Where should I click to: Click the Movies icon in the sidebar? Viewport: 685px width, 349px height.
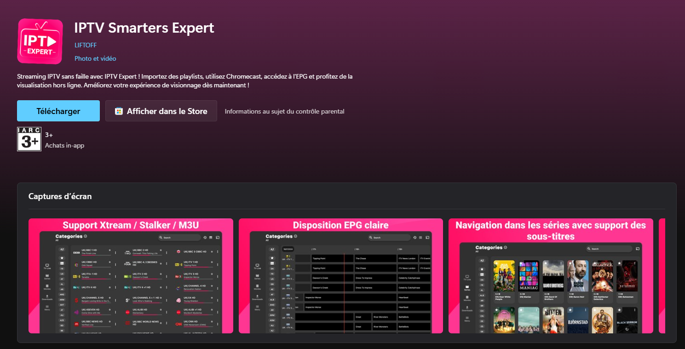coord(47,286)
